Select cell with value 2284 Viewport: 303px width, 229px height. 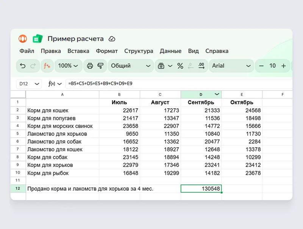(242, 142)
